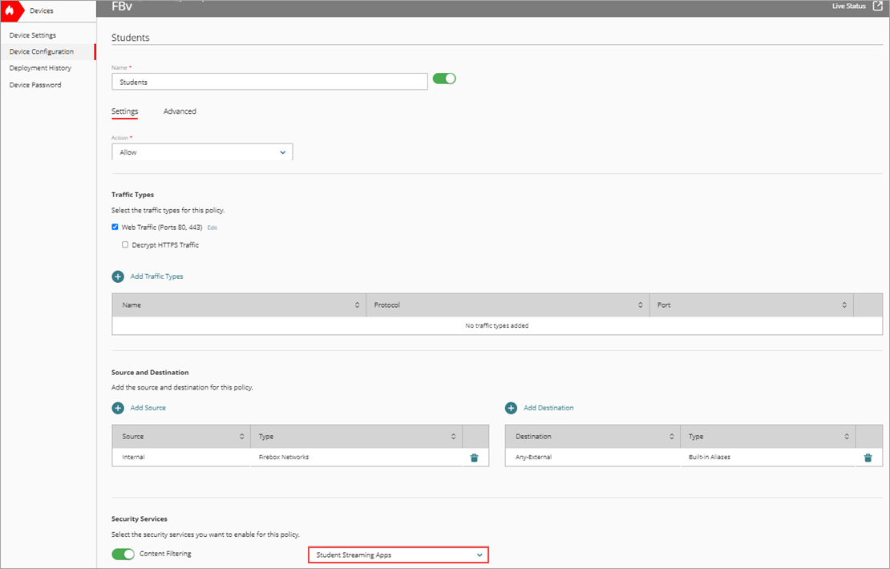This screenshot has height=569, width=890.
Task: Disable the Content Filtering toggle
Action: coord(123,553)
